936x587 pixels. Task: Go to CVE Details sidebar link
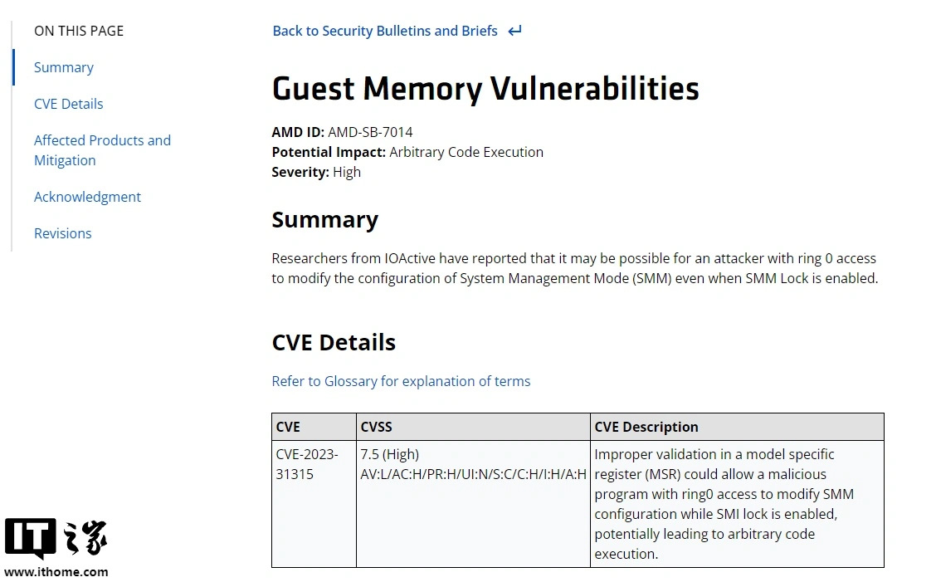(x=69, y=104)
